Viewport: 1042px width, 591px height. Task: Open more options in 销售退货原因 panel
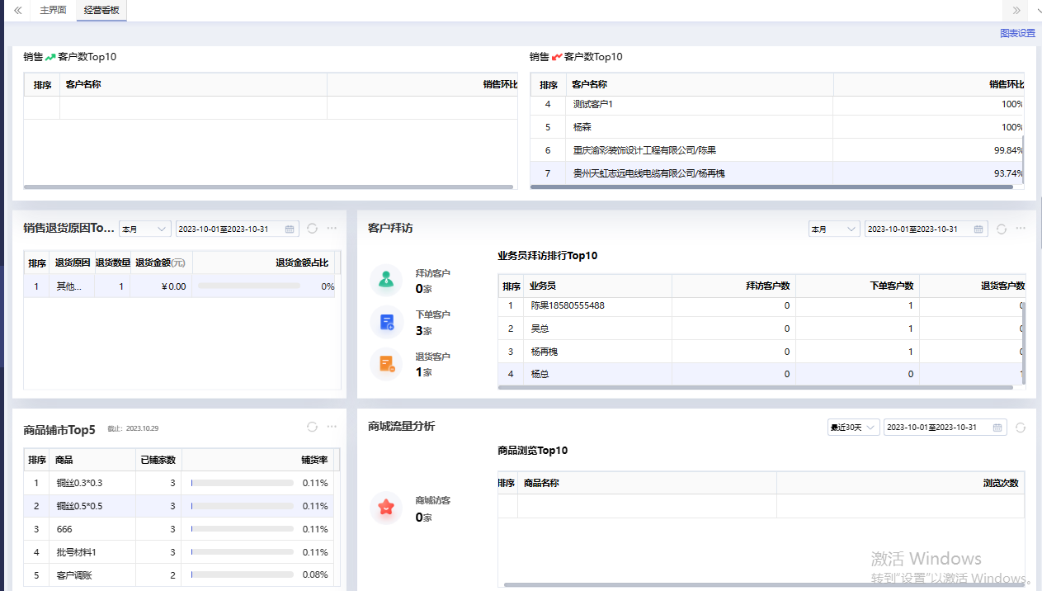(332, 229)
